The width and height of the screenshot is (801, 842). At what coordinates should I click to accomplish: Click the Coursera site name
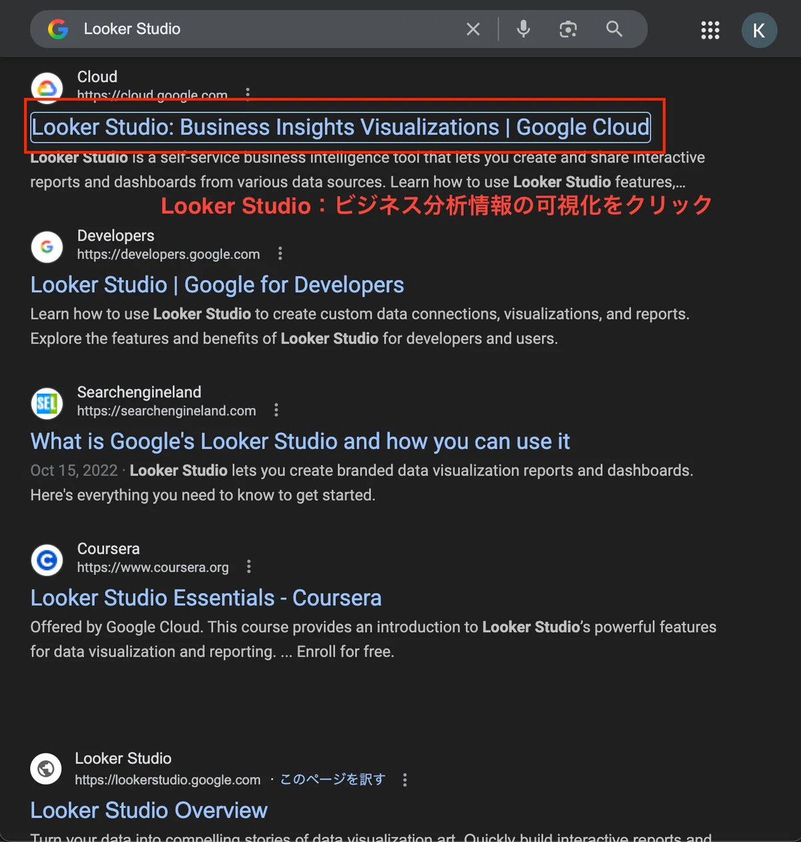click(x=108, y=548)
